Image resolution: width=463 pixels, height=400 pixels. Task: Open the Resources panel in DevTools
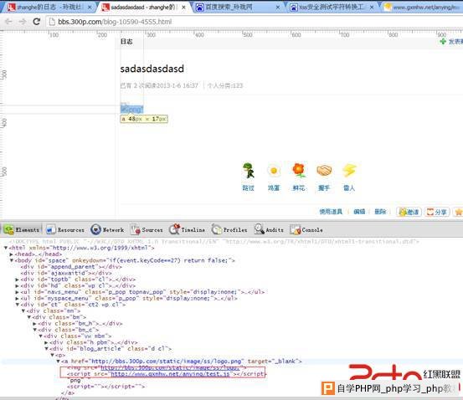click(x=65, y=229)
